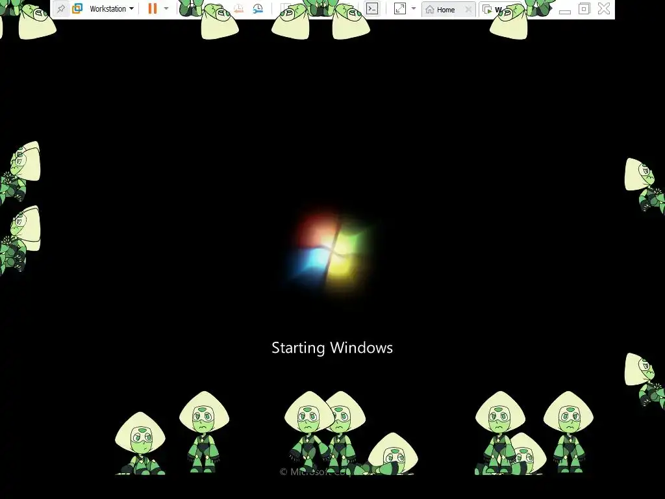The width and height of the screenshot is (665, 499).
Task: Open the snapshot manager wrench-clock icon
Action: tap(258, 8)
